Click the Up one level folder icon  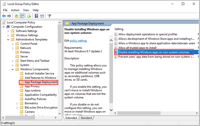(x=16, y=16)
